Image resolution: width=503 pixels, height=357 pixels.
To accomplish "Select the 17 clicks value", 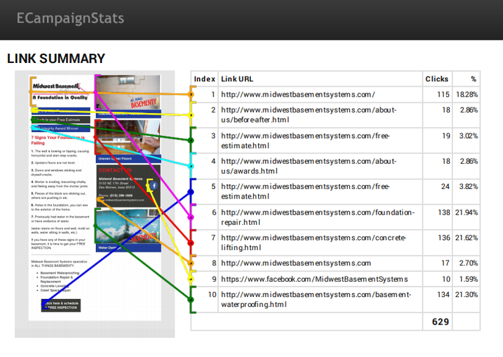I will [445, 263].
